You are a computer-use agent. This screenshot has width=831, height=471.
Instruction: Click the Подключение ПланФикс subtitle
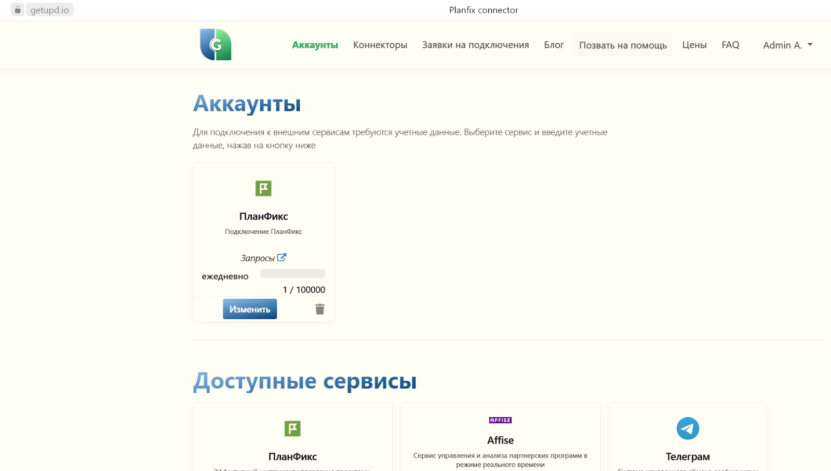click(263, 232)
